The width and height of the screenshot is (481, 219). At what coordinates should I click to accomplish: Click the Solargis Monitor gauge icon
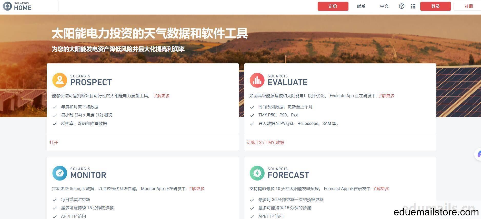pos(60,173)
